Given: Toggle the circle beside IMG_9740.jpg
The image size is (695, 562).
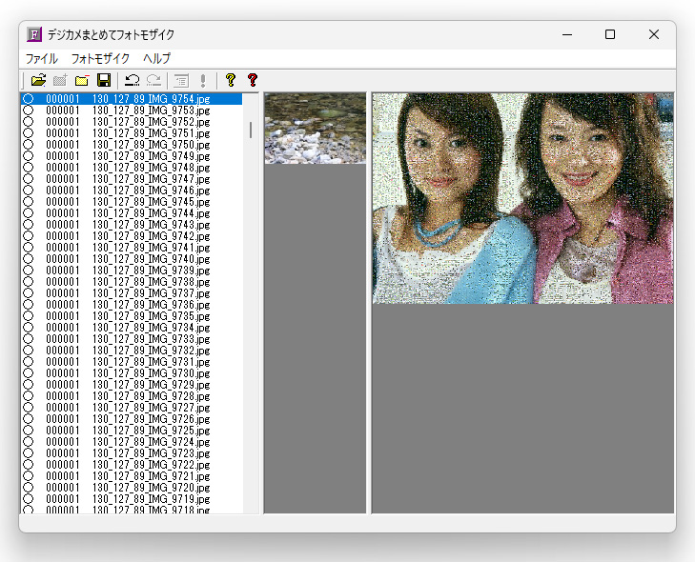Looking at the screenshot, I should [x=29, y=259].
